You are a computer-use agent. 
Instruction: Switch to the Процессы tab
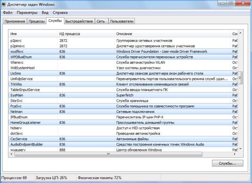click(36, 21)
